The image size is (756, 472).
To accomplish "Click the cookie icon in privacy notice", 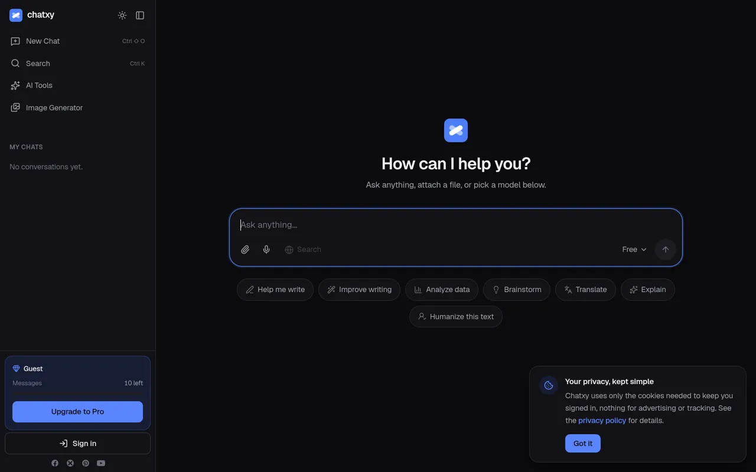I will [x=549, y=386].
